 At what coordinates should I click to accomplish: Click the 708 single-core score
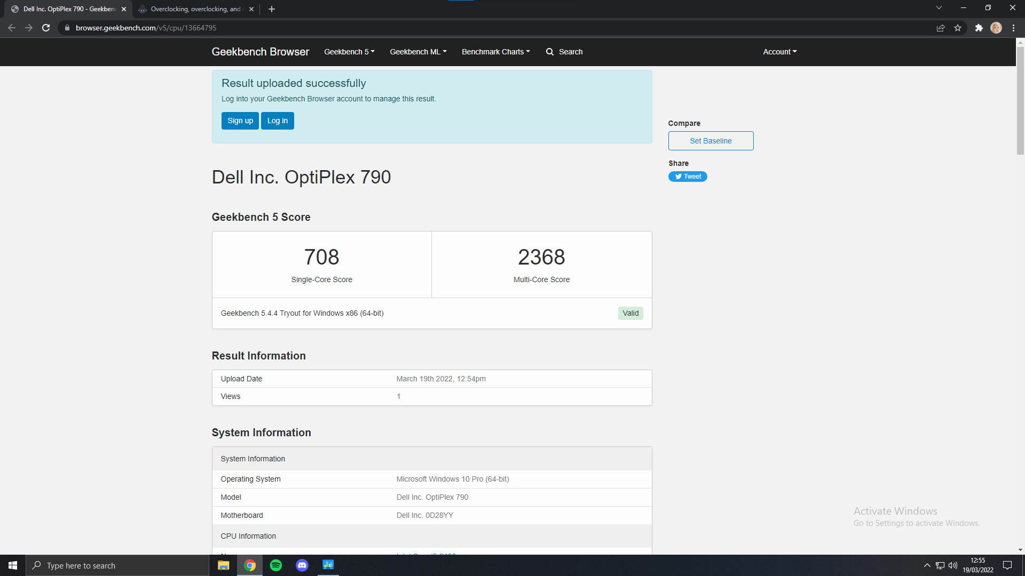point(321,257)
